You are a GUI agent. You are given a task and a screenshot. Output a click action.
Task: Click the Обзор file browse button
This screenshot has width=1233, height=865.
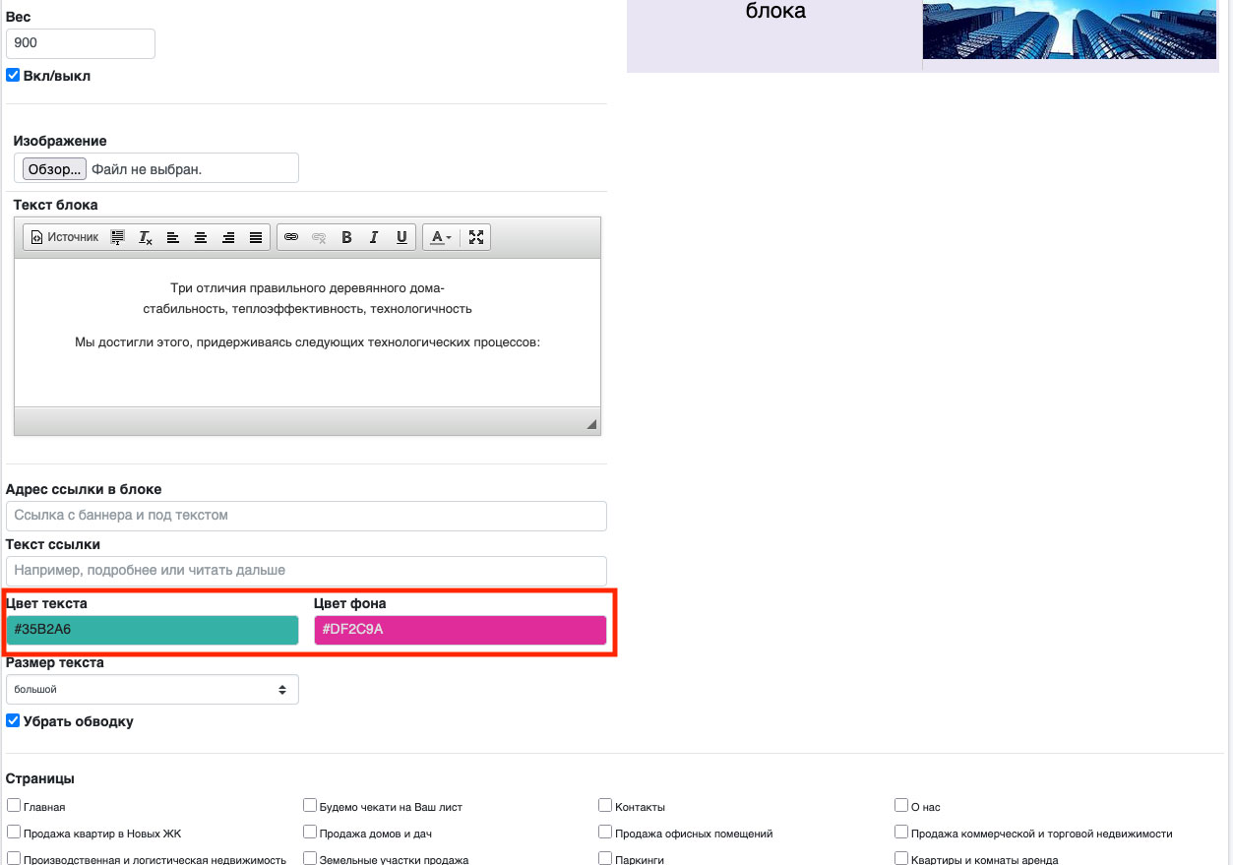54,168
